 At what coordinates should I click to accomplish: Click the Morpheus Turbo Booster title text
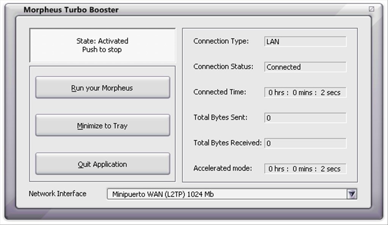[71, 9]
